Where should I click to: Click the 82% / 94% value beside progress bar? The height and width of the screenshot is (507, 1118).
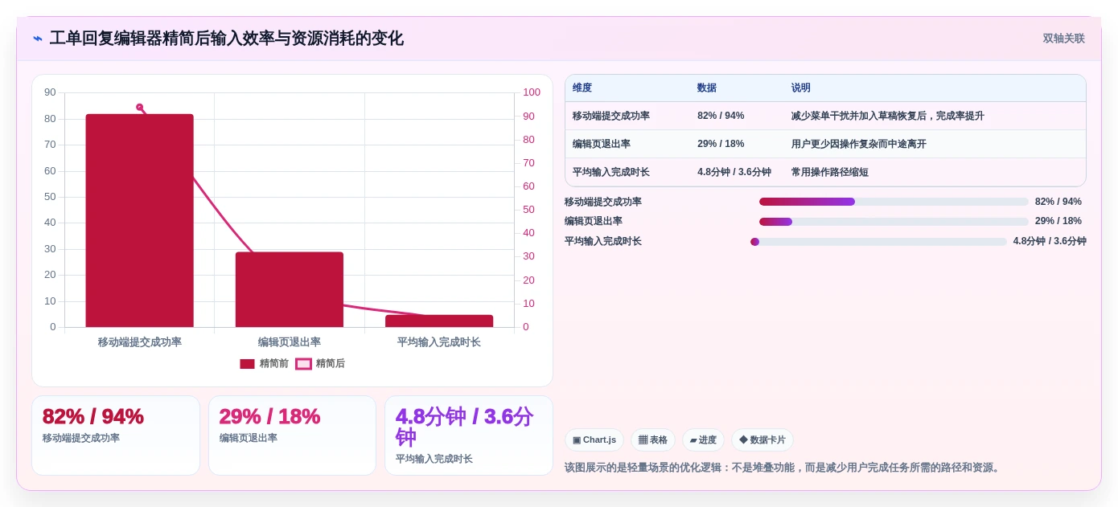pos(1058,202)
